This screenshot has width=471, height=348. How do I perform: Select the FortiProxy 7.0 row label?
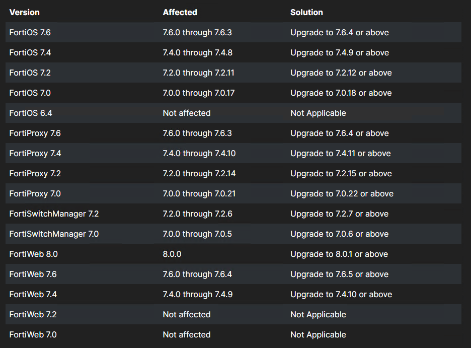tap(35, 193)
